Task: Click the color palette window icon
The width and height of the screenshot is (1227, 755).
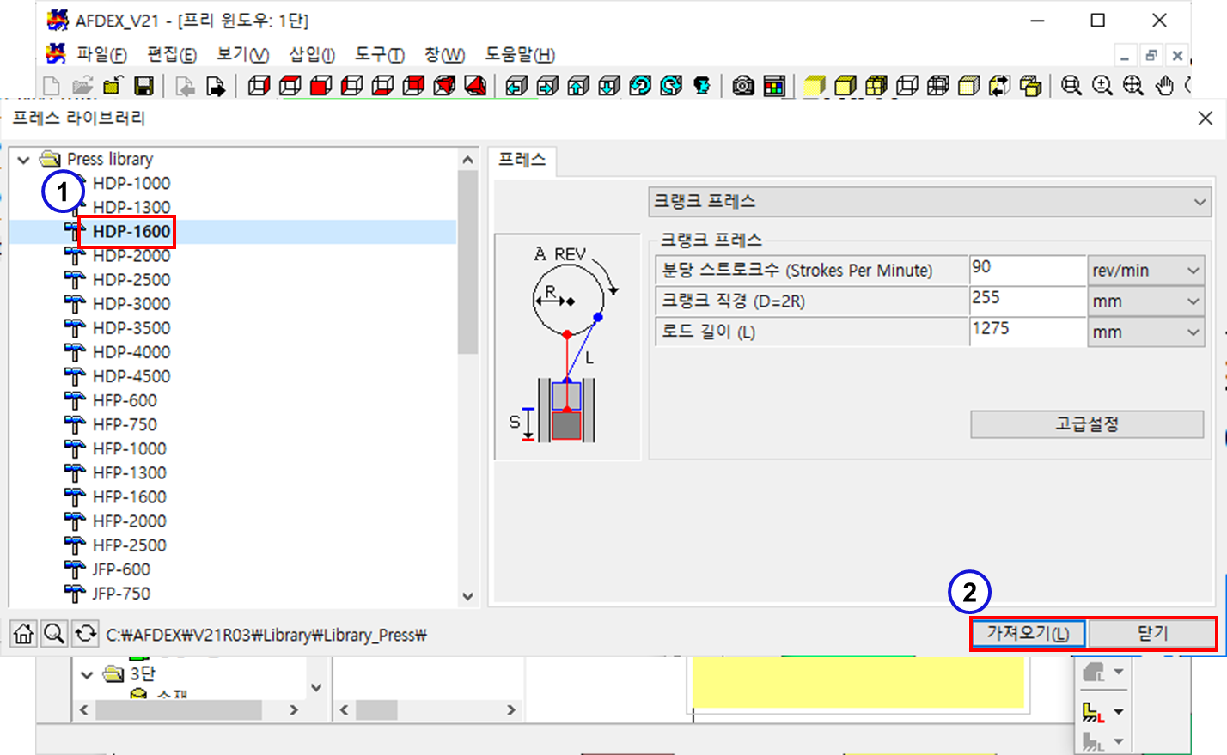Action: pyautogui.click(x=774, y=86)
